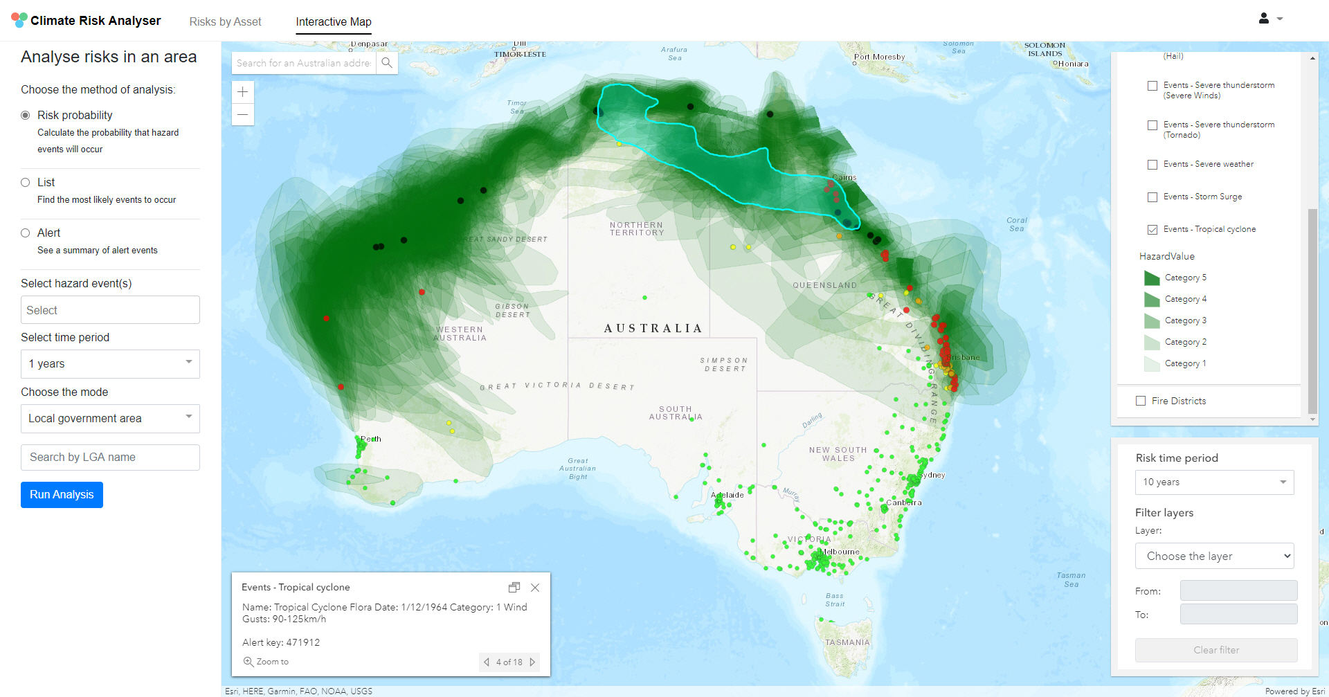Click the Clear filter button

tap(1216, 650)
